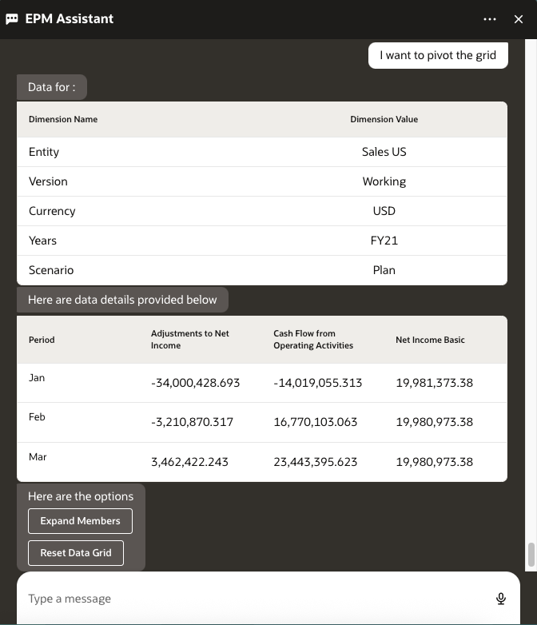Click the microphone voice input icon

[501, 599]
